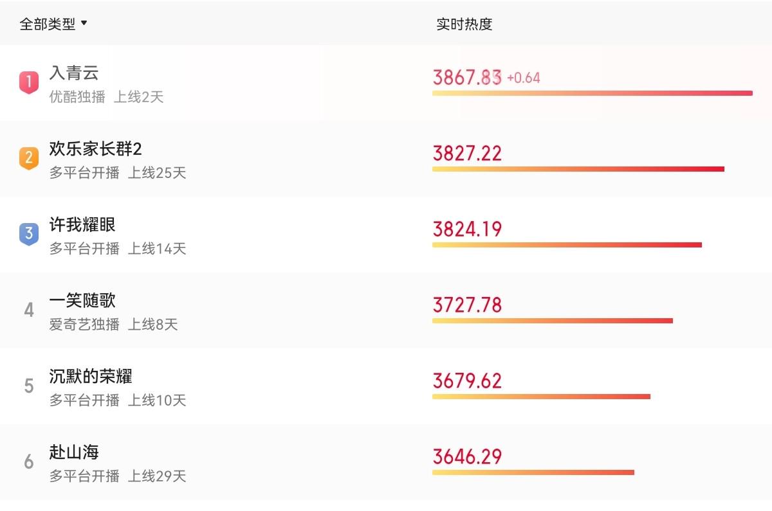This screenshot has height=511, width=772.
Task: Click the heat value 3827.22
Action: click(467, 154)
